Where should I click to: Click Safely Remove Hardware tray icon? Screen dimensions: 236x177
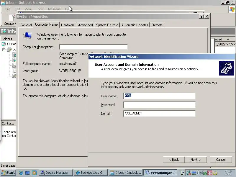[204, 173]
